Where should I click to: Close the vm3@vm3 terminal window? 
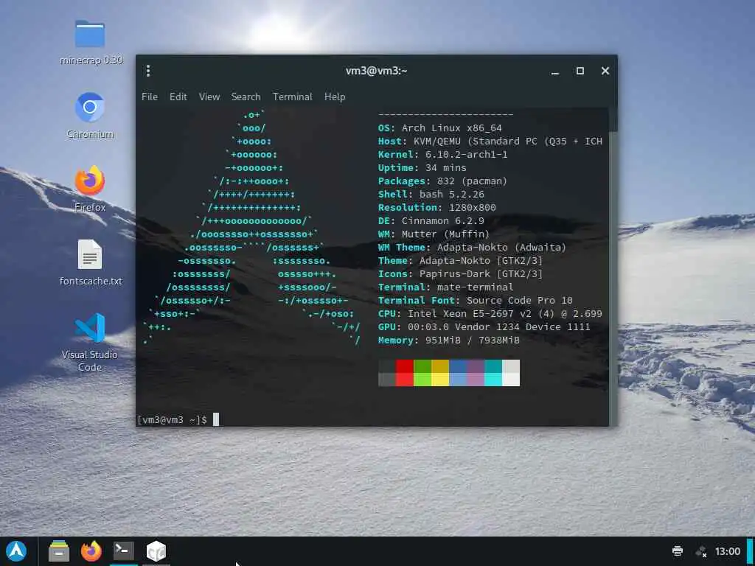point(605,71)
